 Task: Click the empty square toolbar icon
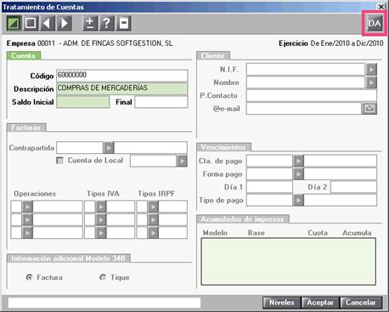31,23
